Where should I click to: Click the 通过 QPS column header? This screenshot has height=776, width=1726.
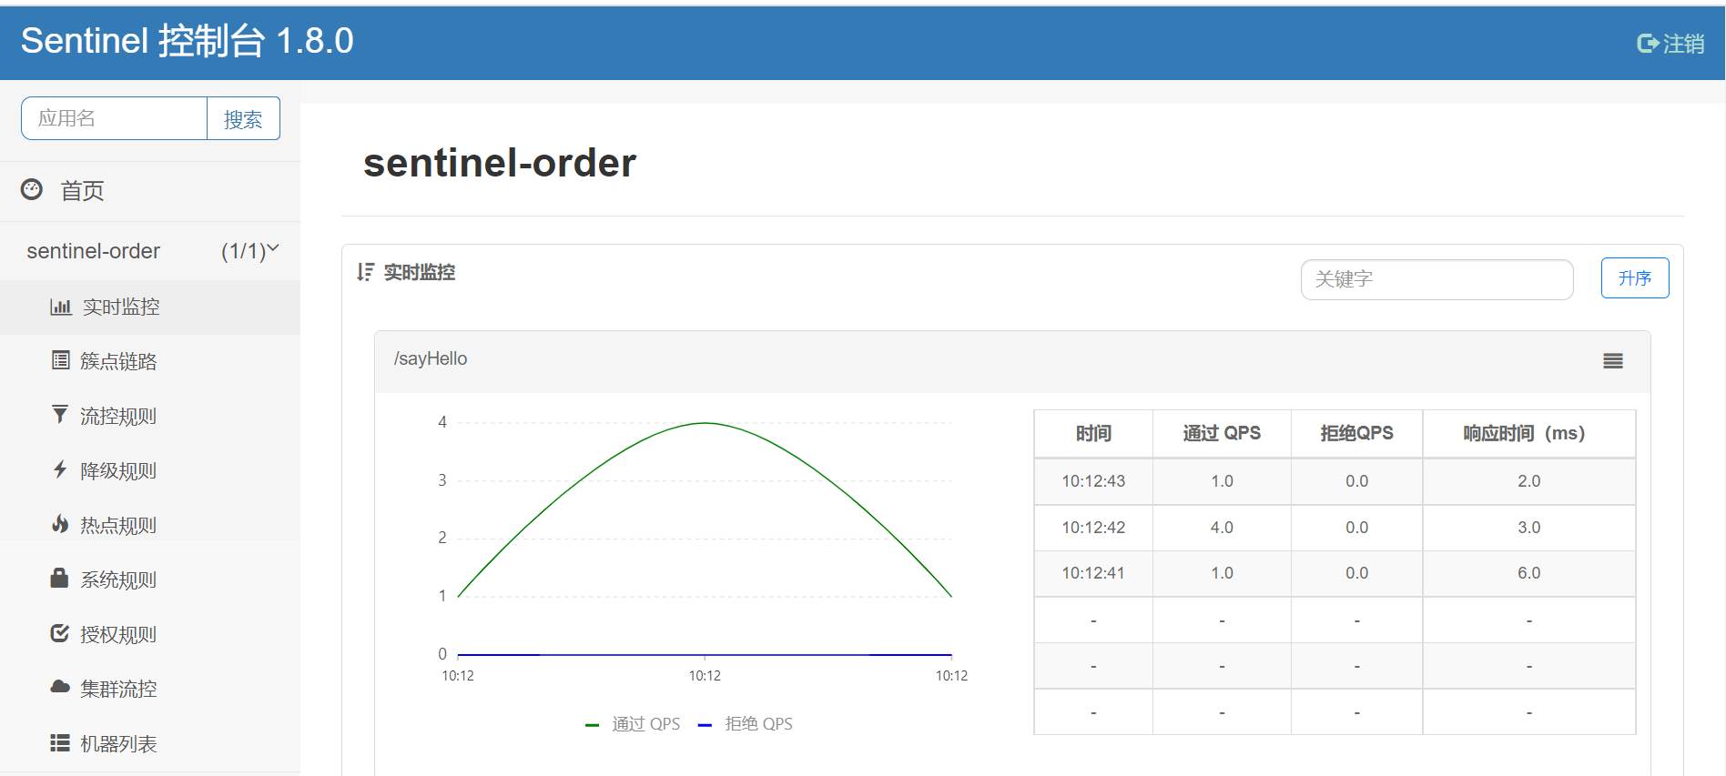[x=1222, y=433]
